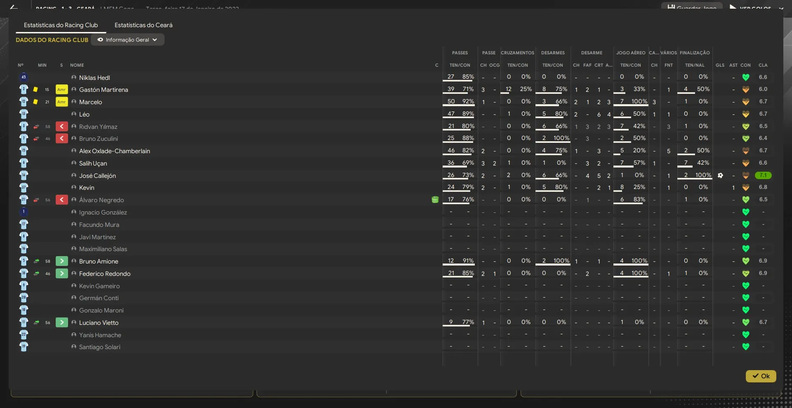Click Kevin's striped shirt icon
Image resolution: width=792 pixels, height=408 pixels.
24,187
